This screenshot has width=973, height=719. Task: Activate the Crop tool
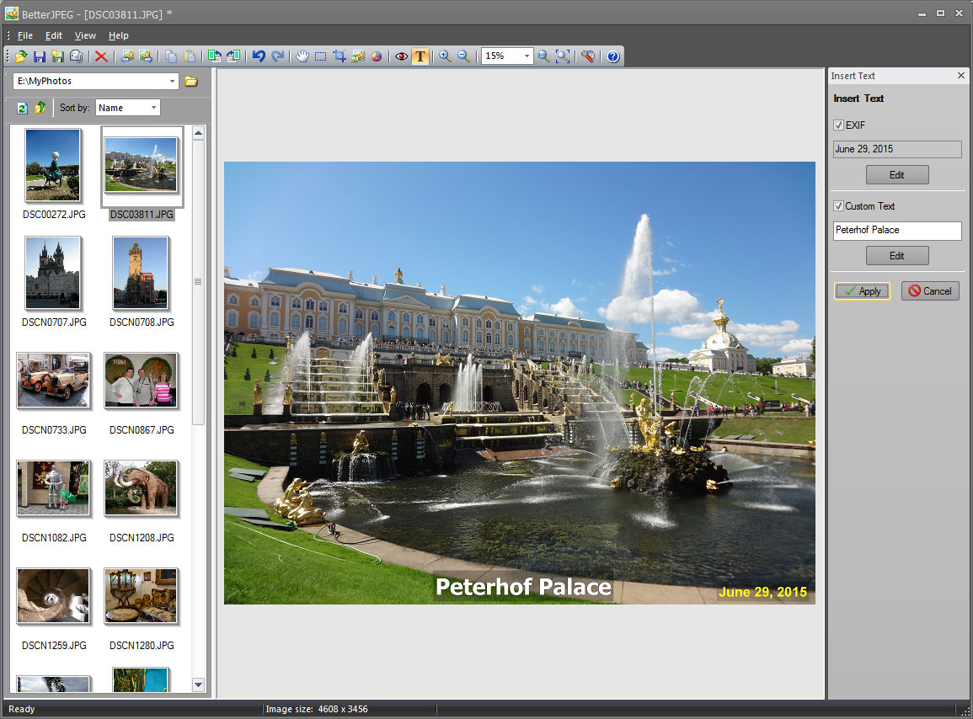click(x=339, y=56)
